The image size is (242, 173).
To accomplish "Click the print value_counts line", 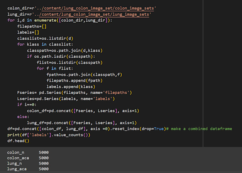I will pyautogui.click(x=49, y=135).
